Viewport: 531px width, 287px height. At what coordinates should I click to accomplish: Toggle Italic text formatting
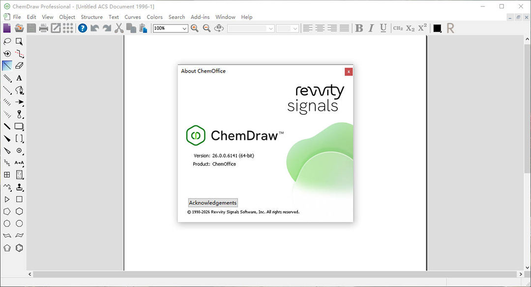click(371, 28)
